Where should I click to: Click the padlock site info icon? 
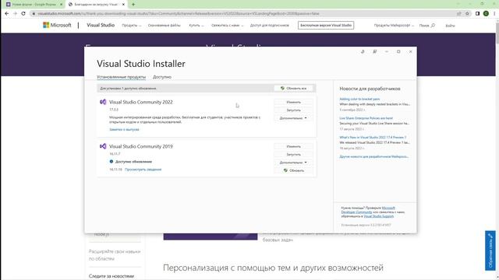(34, 14)
